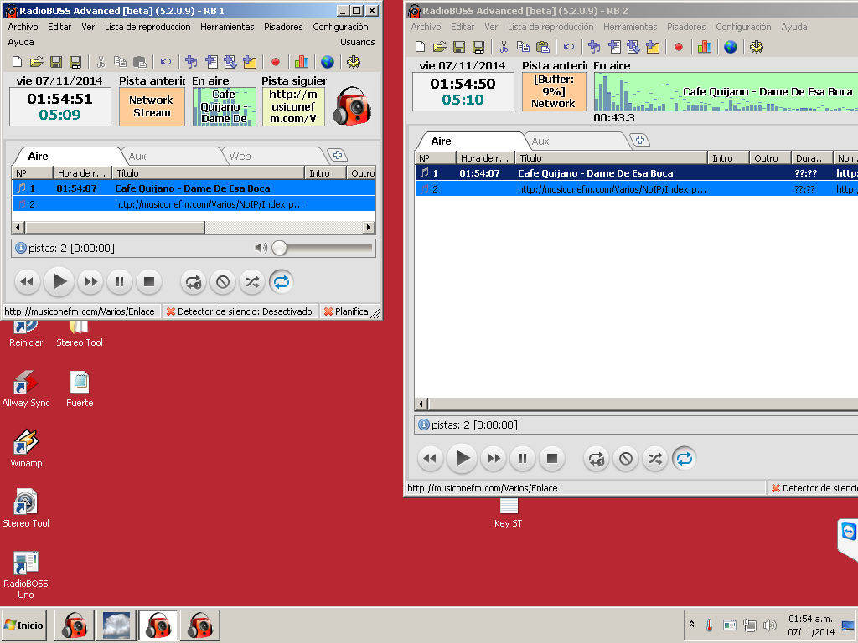Click red Record button in RB 1 toolbar

276,62
